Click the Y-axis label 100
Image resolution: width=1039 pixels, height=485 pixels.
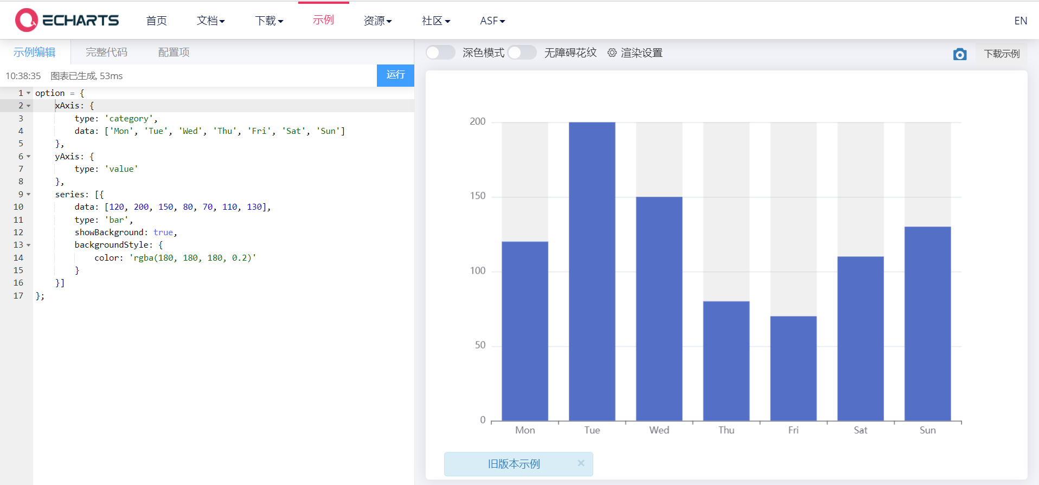tap(478, 270)
